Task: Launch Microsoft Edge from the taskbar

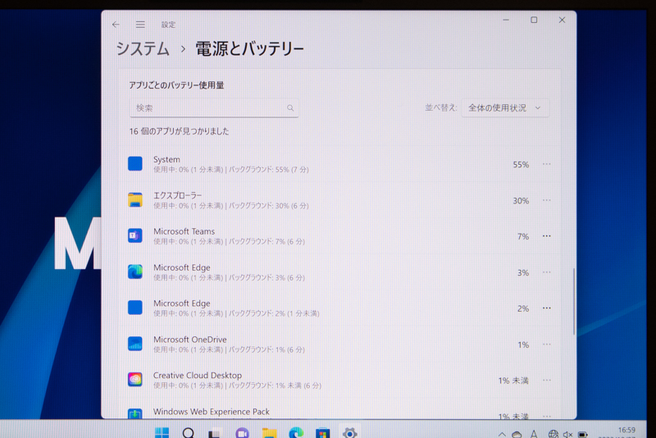Action: tap(296, 432)
